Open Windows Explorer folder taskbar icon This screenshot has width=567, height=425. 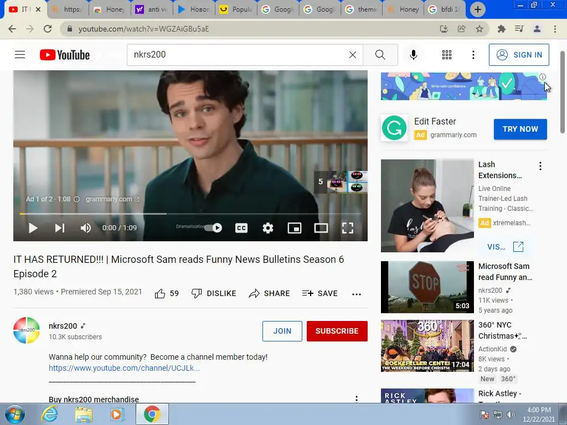(x=84, y=414)
